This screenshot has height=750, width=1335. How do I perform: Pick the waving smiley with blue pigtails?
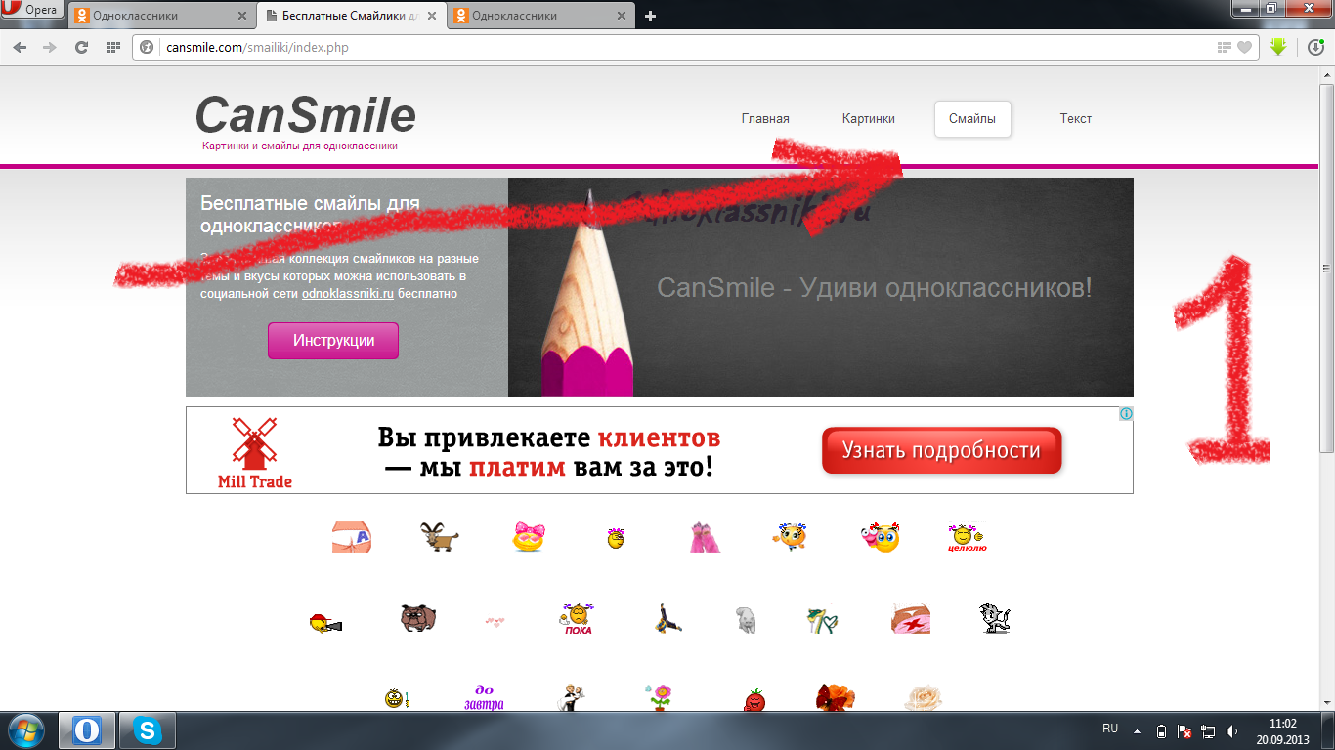[x=791, y=536]
